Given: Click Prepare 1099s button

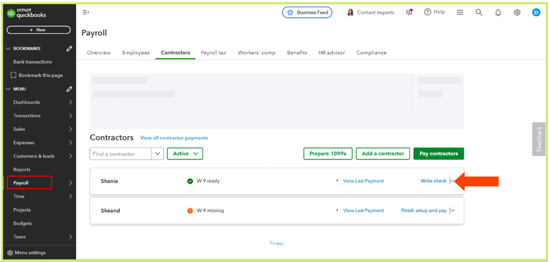Looking at the screenshot, I should 328,153.
